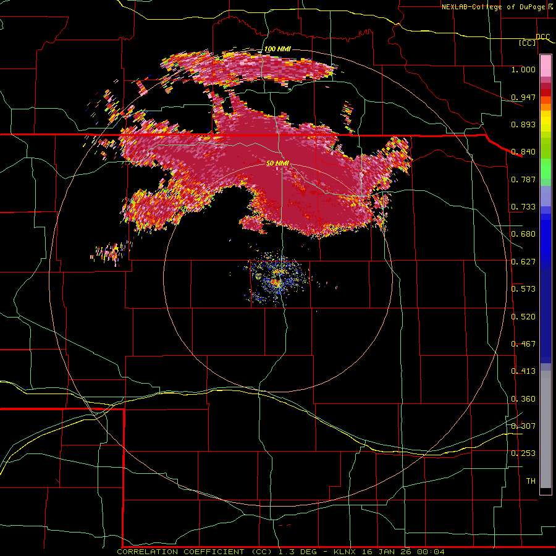
Task: Pick the 0.787 legend value
Action: coord(523,179)
